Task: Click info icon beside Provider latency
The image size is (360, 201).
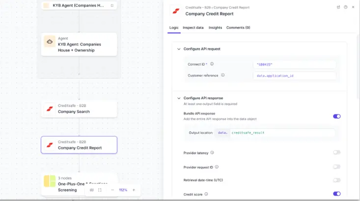Action: coord(212,152)
